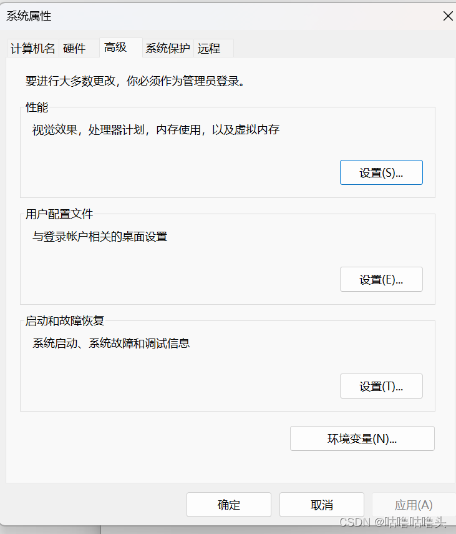This screenshot has height=534, width=456.
Task: Open the 硬件 tab
Action: 79,48
